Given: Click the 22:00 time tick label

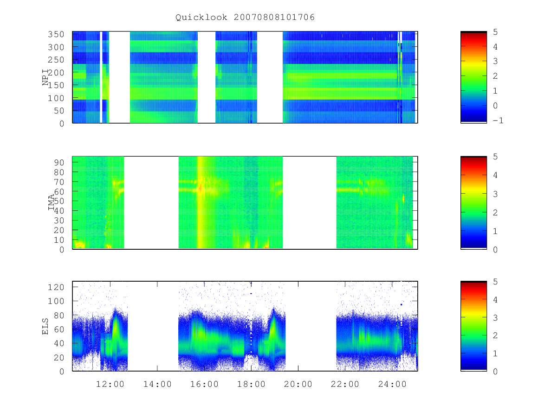Looking at the screenshot, I should tap(345, 384).
